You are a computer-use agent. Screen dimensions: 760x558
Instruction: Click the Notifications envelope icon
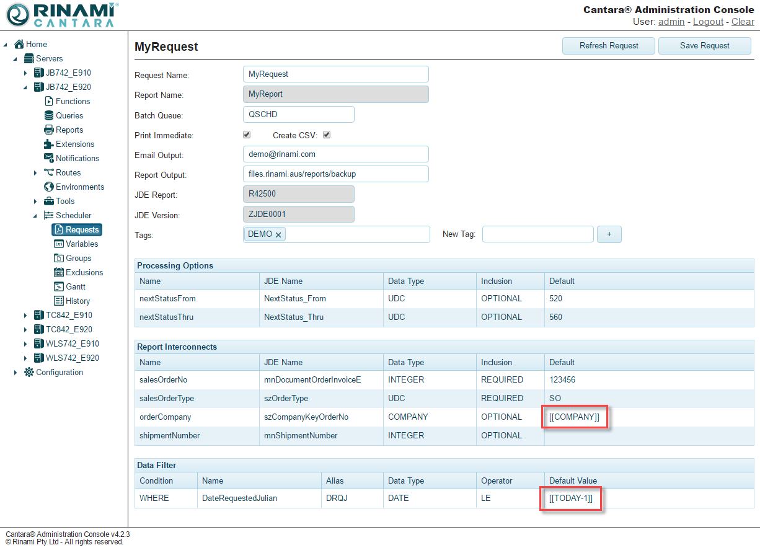coord(49,158)
